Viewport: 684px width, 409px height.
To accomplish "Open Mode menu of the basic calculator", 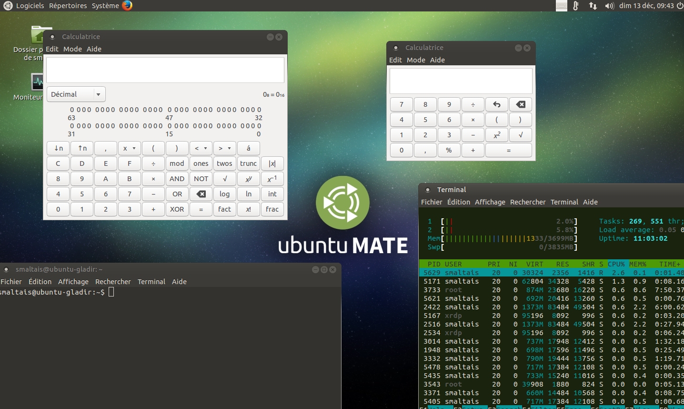I will click(x=416, y=60).
